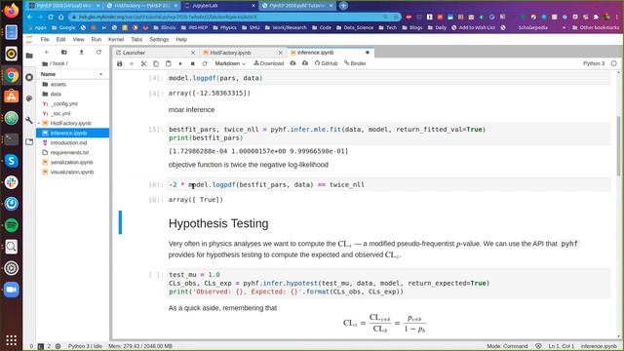The width and height of the screenshot is (624, 351).
Task: Close the Launcher tab
Action: 193,53
